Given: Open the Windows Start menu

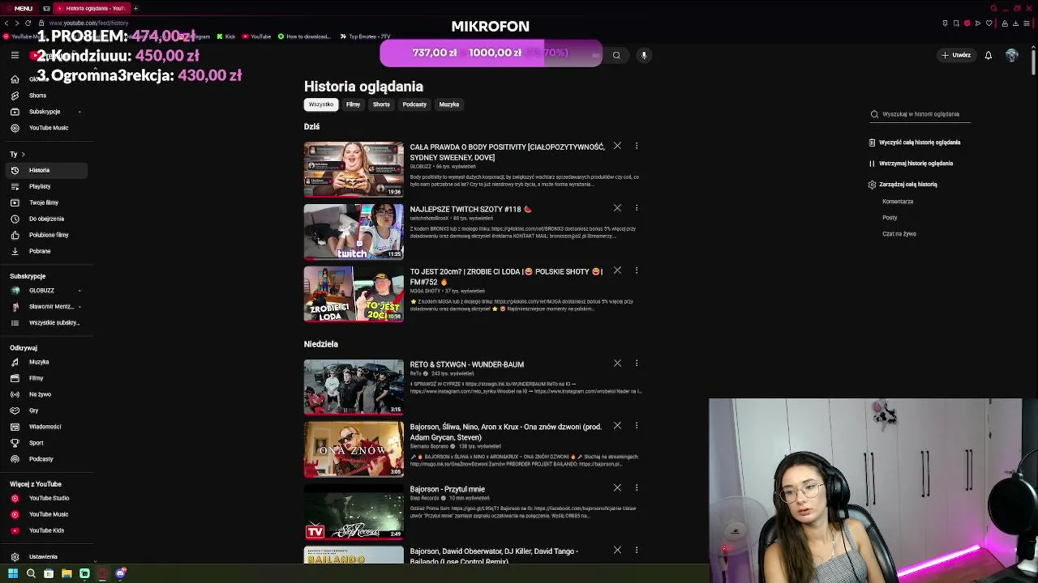Looking at the screenshot, I should [13, 573].
